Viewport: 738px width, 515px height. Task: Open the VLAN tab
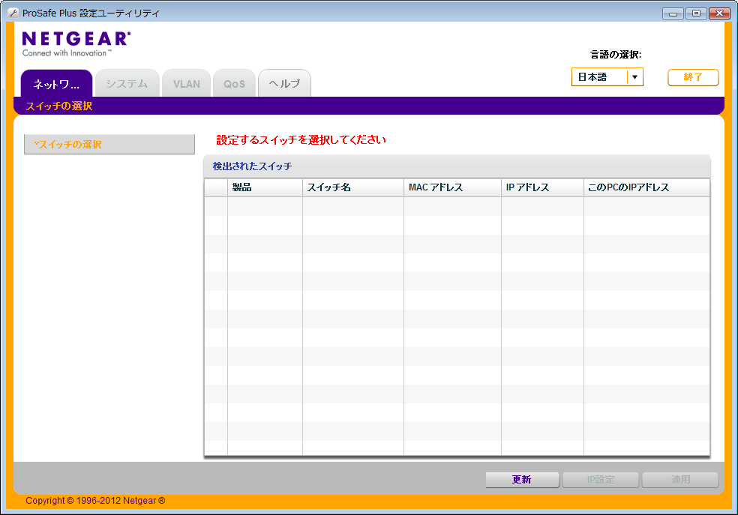(x=186, y=83)
